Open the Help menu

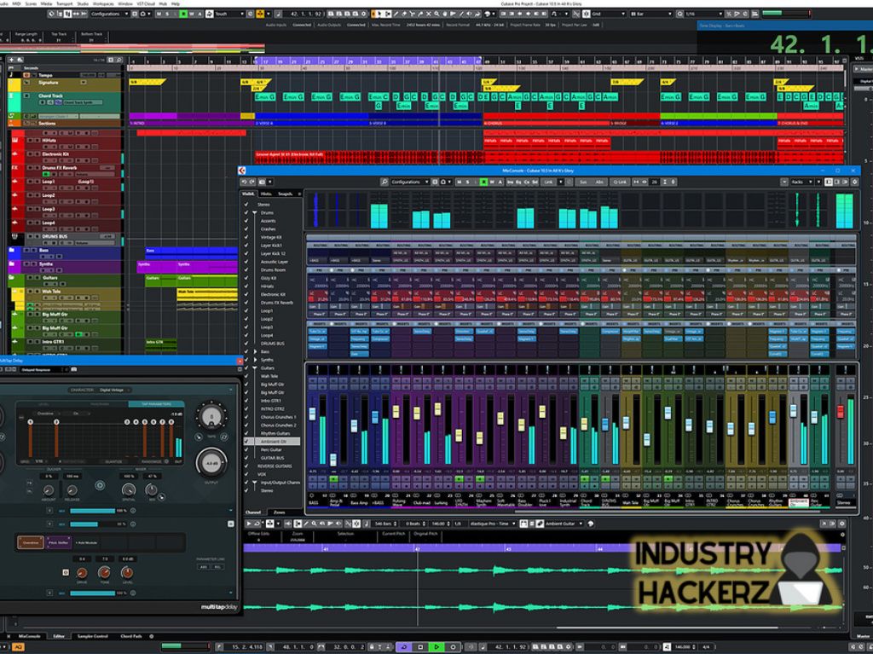coord(176,3)
